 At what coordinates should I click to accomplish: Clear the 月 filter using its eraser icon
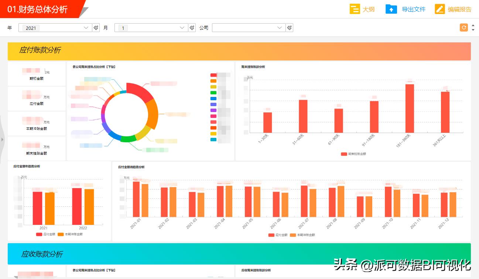point(191,27)
